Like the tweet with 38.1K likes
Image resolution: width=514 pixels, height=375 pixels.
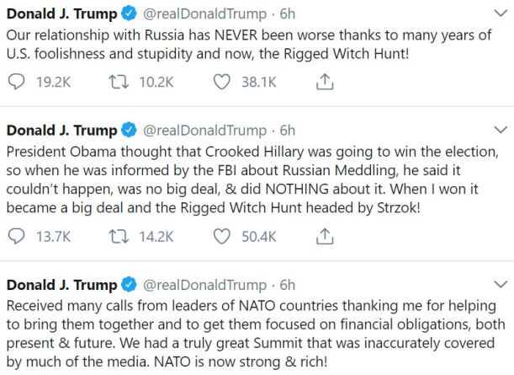[221, 81]
